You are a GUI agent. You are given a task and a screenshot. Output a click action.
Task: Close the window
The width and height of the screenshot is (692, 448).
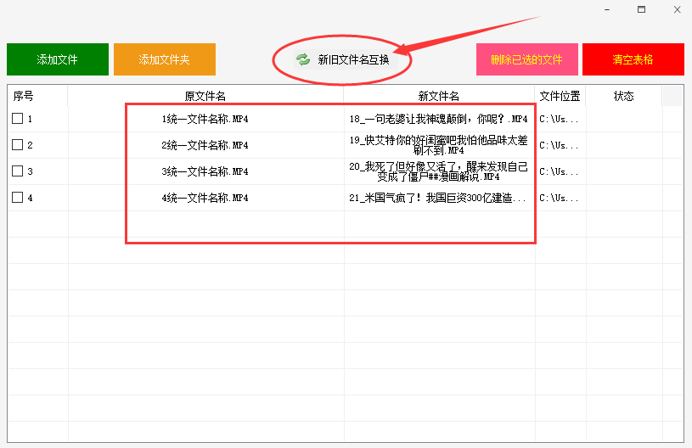677,9
